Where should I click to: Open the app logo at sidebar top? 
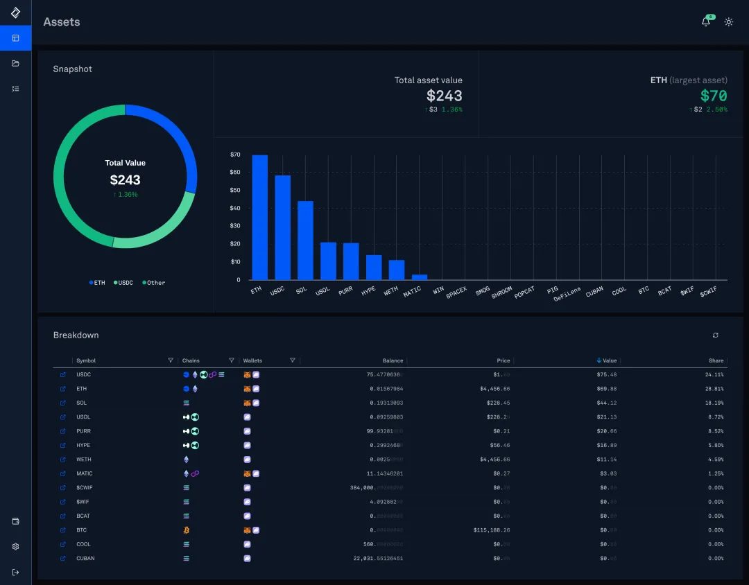pyautogui.click(x=15, y=12)
